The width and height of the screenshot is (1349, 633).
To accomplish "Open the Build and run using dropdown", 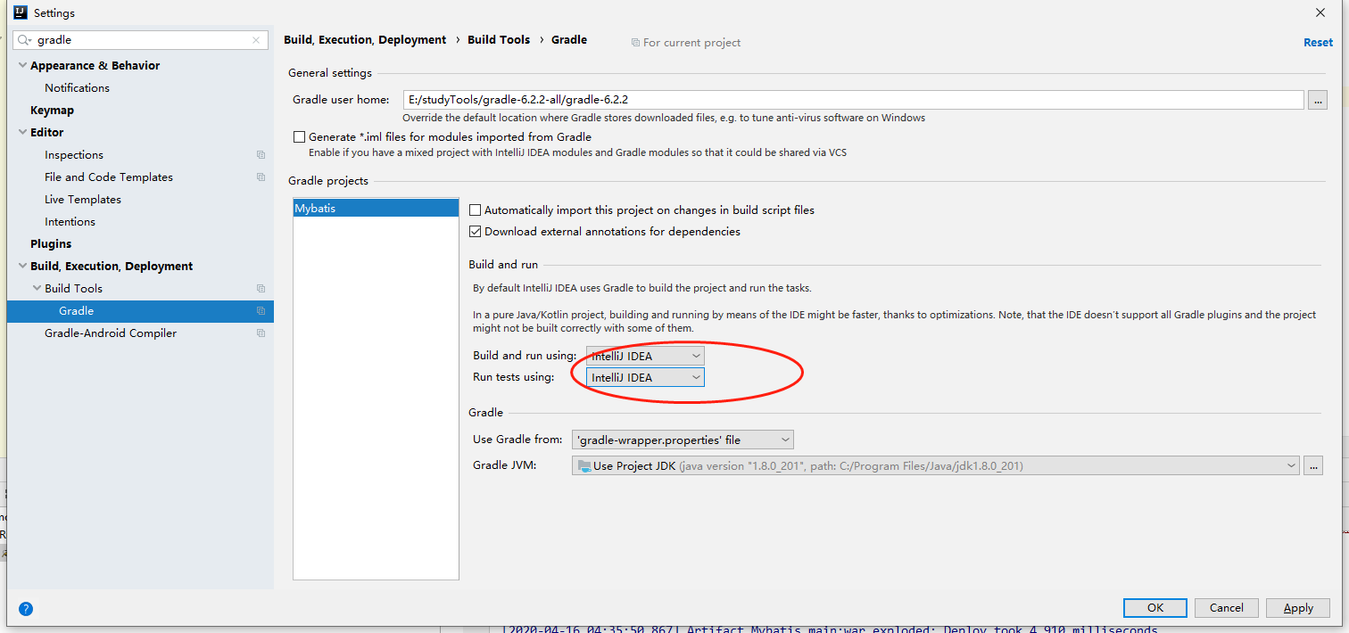I will (x=645, y=356).
